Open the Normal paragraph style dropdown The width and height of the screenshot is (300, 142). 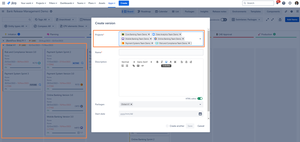tap(128, 62)
